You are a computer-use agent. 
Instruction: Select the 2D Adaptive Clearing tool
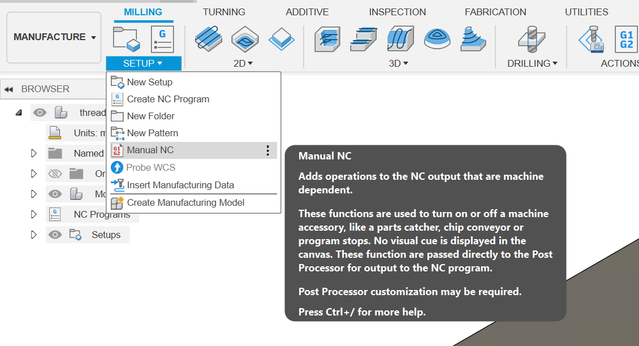tap(209, 38)
